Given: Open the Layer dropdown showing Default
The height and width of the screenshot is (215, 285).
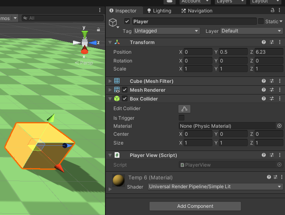Looking at the screenshot, I should [251, 31].
